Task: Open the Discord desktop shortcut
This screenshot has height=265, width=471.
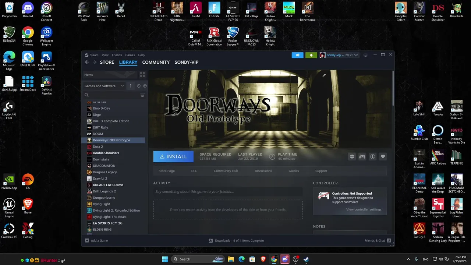Action: click(28, 10)
